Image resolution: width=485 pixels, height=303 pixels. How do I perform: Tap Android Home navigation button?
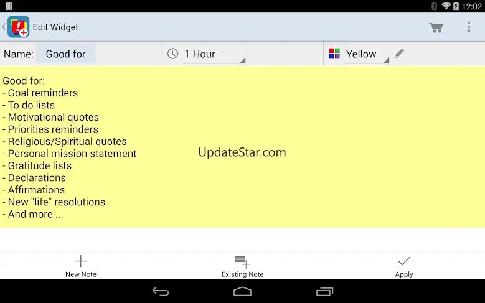click(x=243, y=291)
